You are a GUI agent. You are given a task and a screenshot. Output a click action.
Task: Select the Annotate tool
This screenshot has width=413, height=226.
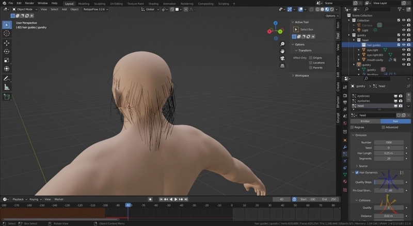(x=7, y=78)
